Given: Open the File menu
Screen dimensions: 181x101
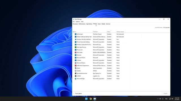Looking at the screenshot, I should click(74, 22).
